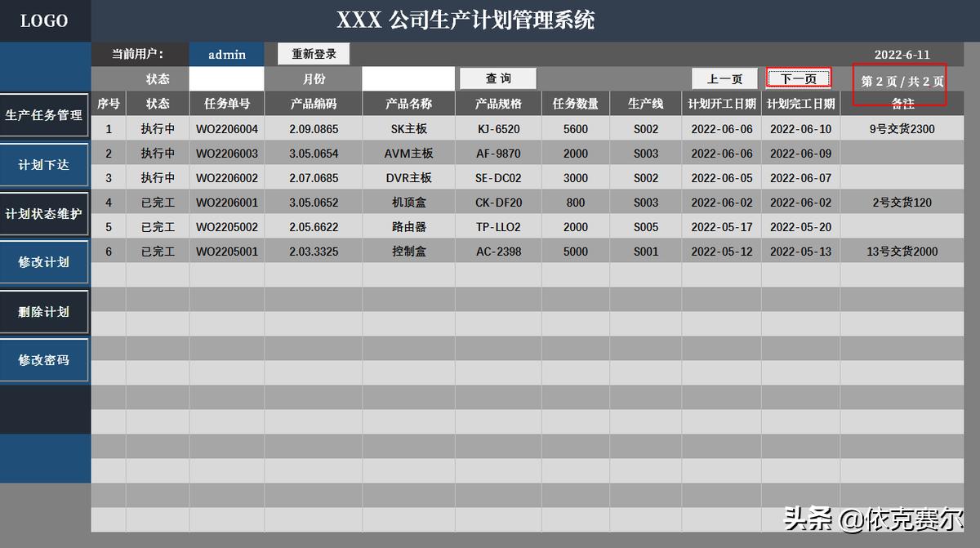Go to the previous page with 上一页

[724, 78]
